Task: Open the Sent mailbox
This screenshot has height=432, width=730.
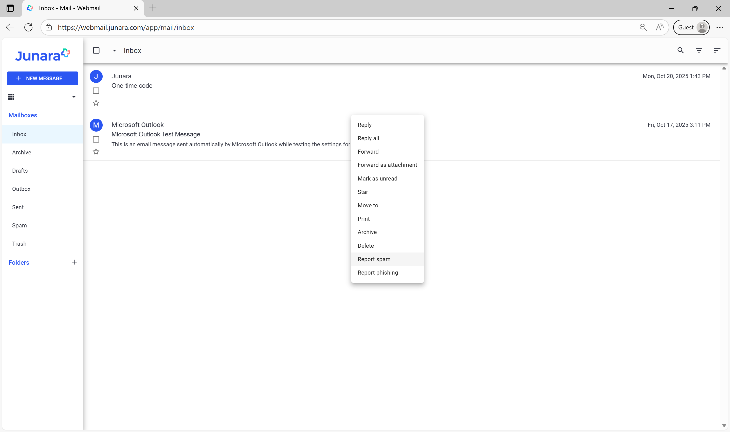Action: click(43, 207)
